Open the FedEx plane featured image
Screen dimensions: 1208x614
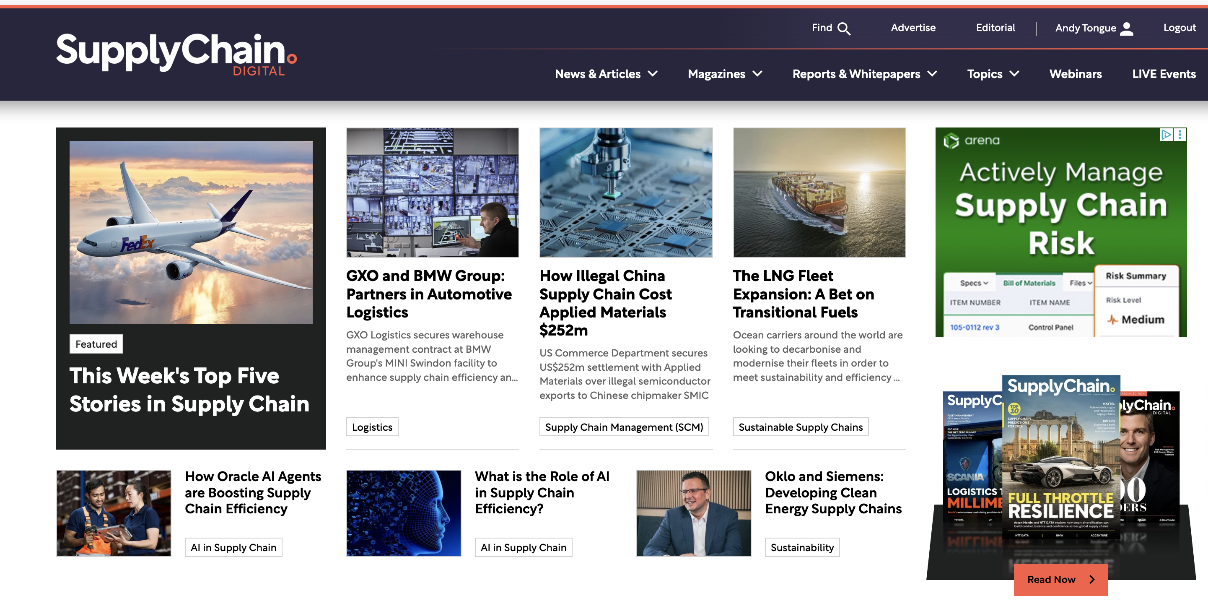(x=191, y=232)
